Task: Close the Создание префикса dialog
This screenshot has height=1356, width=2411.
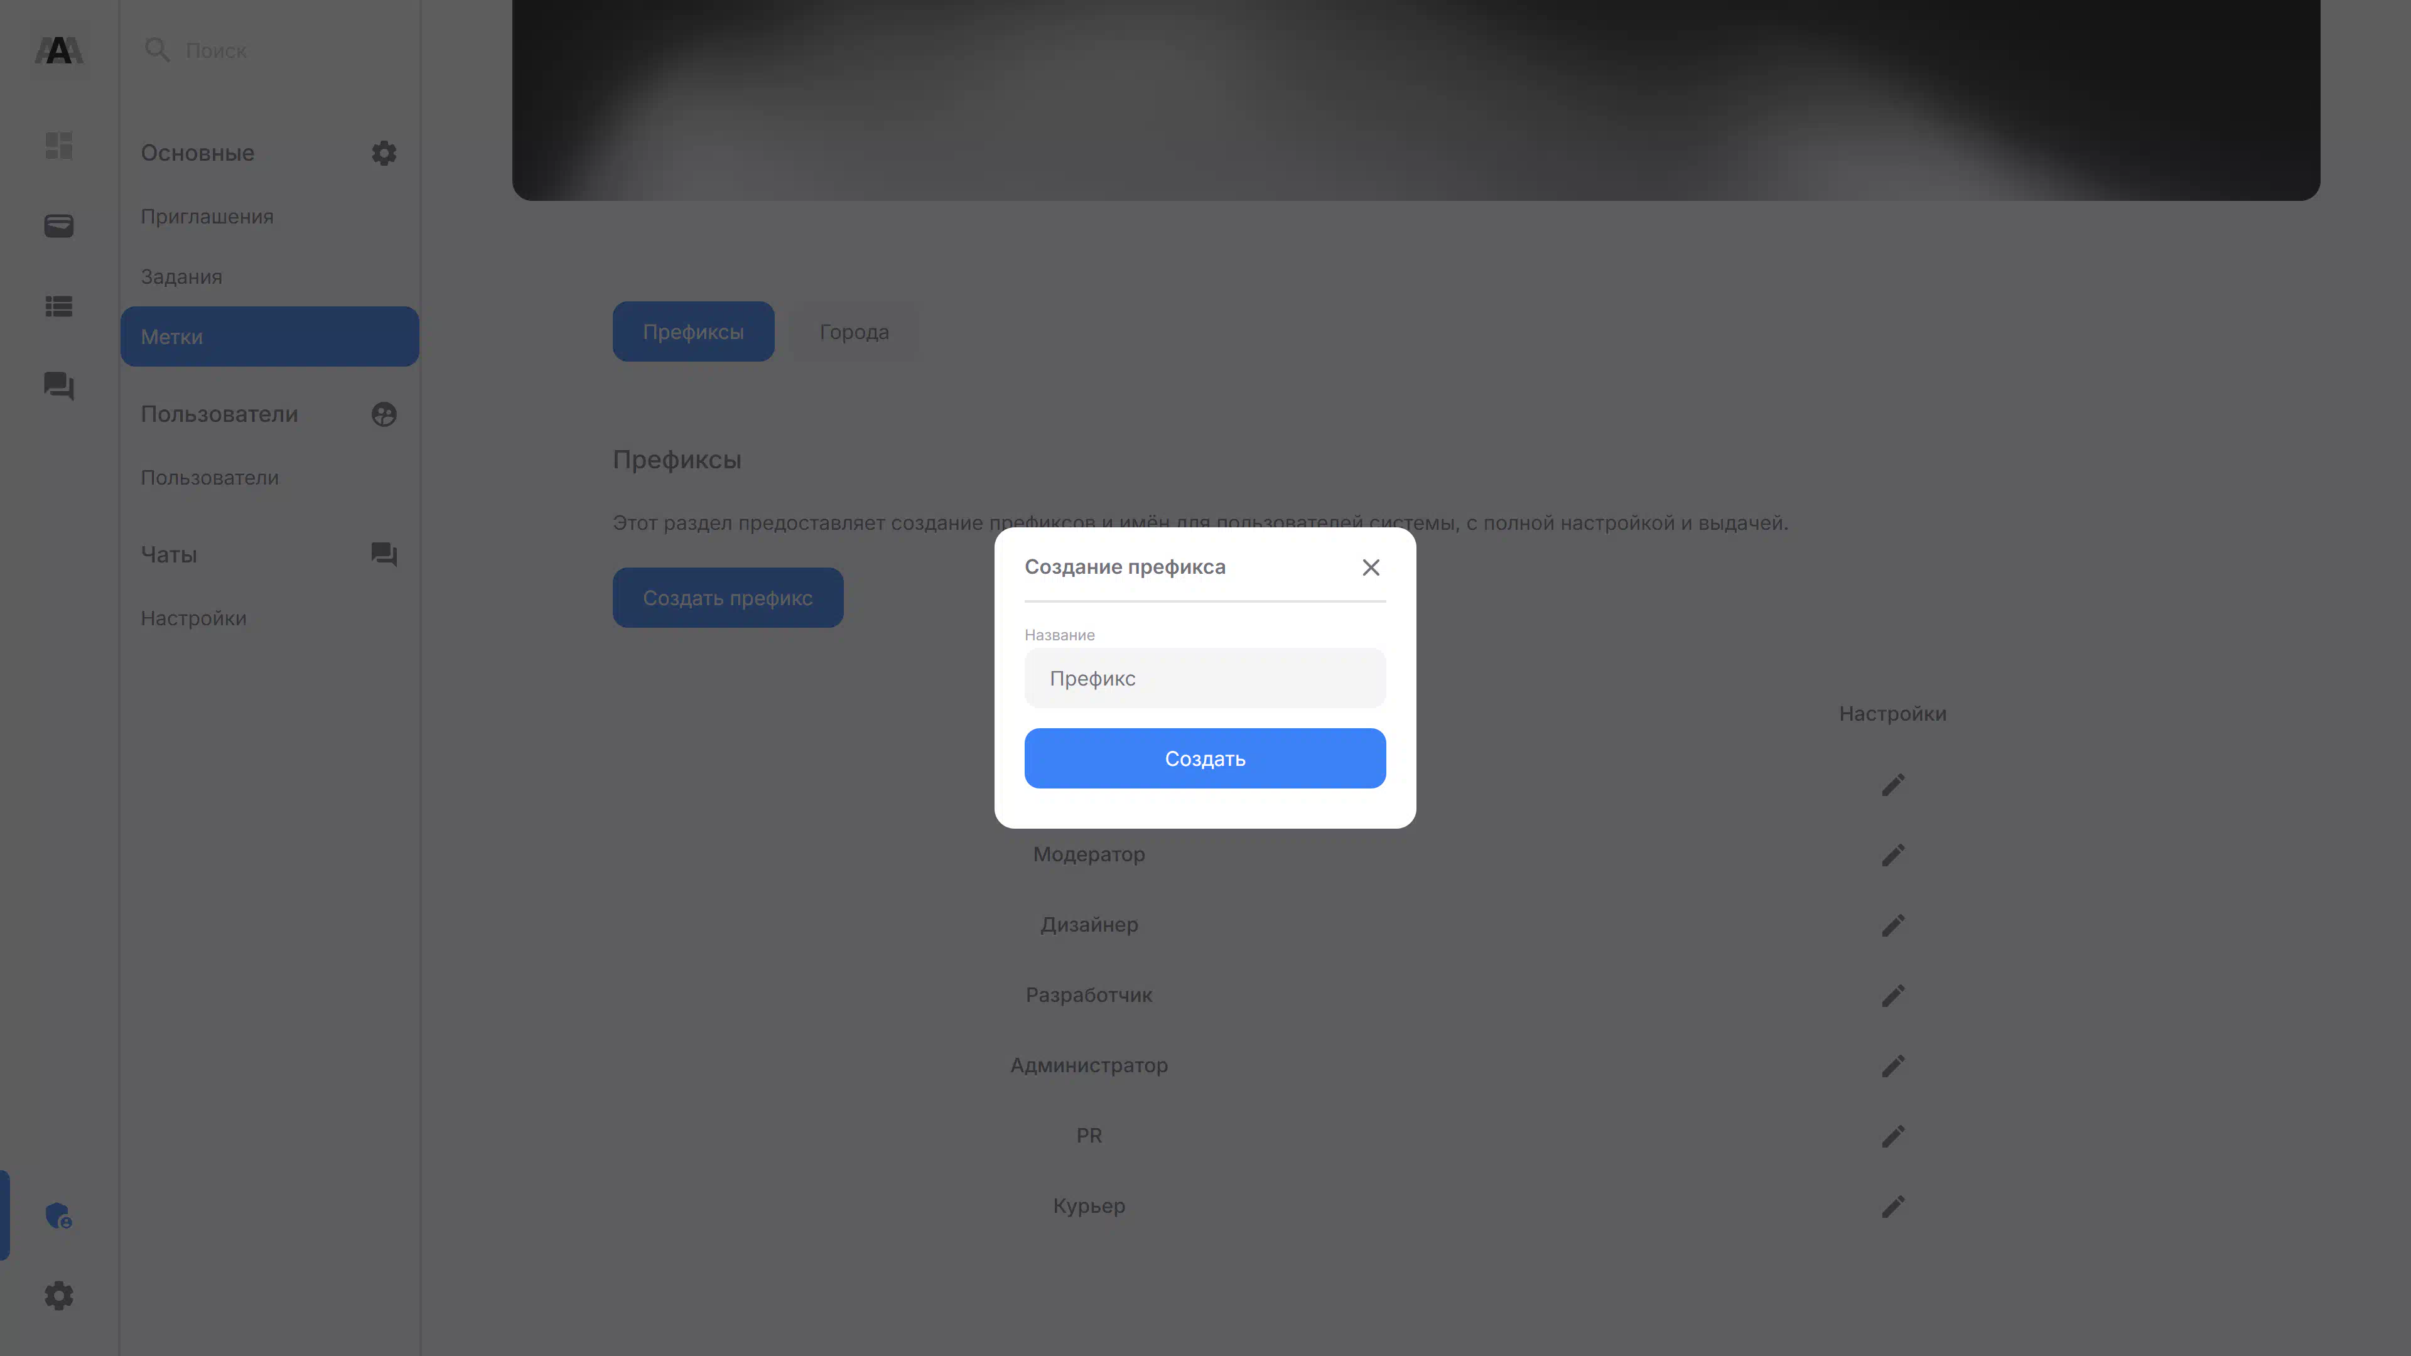Action: click(1371, 567)
